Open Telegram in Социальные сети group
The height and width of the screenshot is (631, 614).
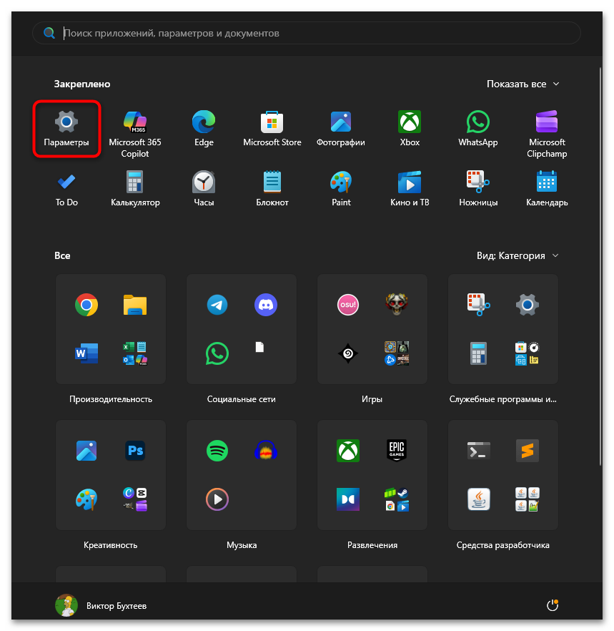point(217,305)
